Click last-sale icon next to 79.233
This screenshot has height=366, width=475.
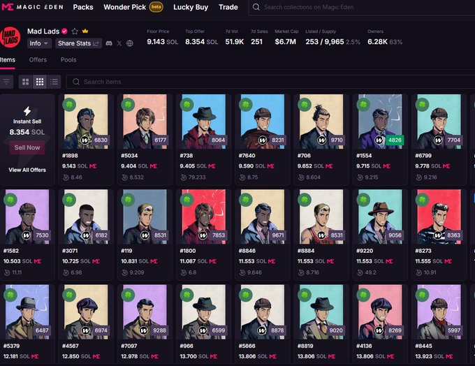tap(183, 177)
